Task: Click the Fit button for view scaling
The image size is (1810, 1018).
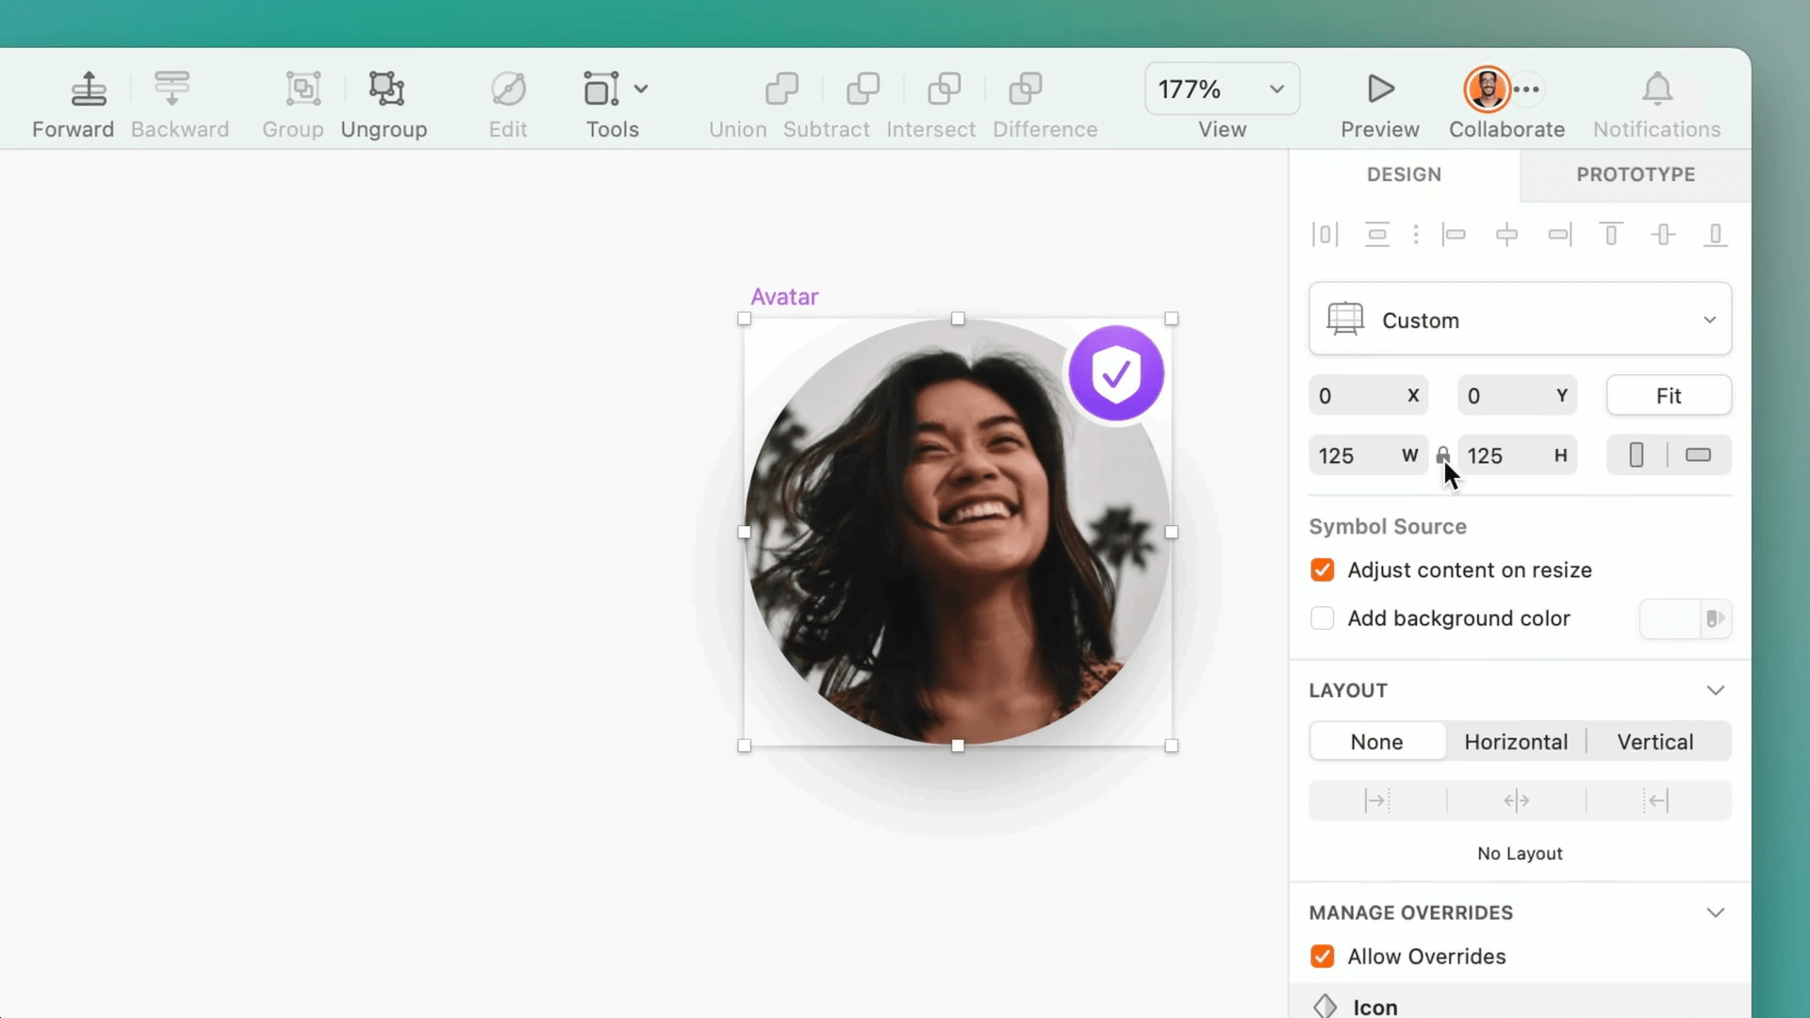Action: pyautogui.click(x=1670, y=395)
